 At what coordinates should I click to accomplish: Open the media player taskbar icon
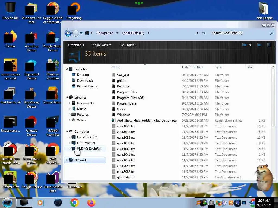(40, 203)
